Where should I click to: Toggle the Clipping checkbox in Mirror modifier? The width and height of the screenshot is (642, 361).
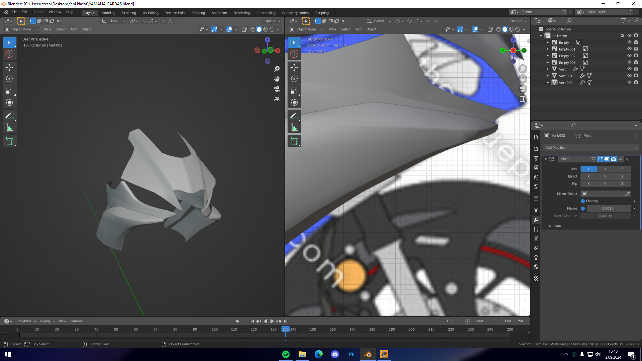click(x=583, y=201)
